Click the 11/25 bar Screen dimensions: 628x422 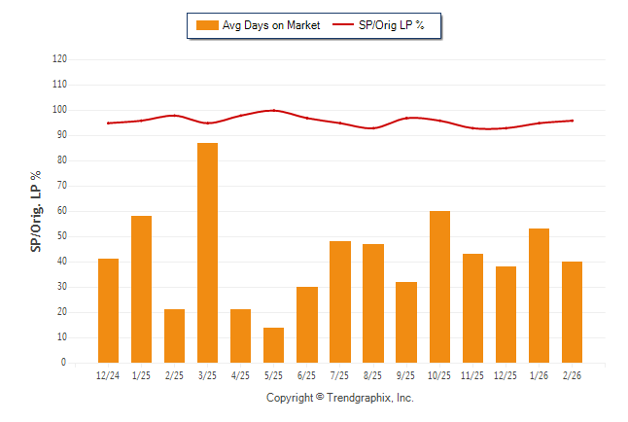472,308
